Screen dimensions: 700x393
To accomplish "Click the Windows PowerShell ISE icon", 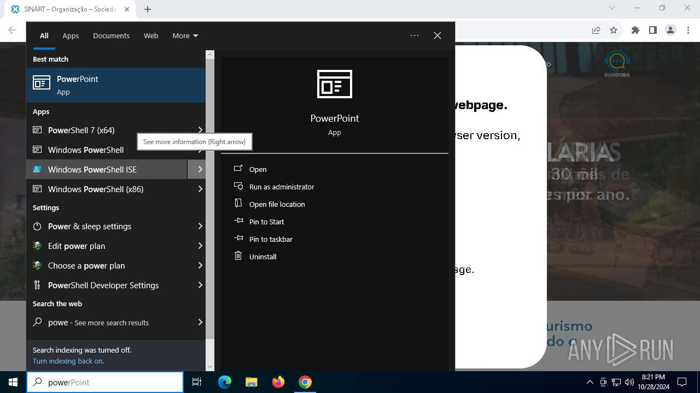I will pos(37,169).
